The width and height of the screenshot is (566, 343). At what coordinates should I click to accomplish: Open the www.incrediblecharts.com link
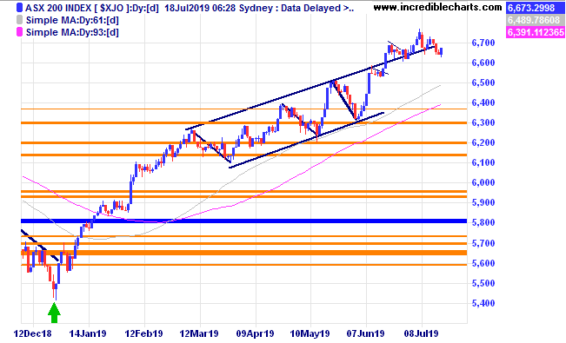[x=437, y=7]
